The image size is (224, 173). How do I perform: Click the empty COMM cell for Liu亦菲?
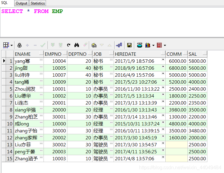pyautogui.click(x=177, y=145)
